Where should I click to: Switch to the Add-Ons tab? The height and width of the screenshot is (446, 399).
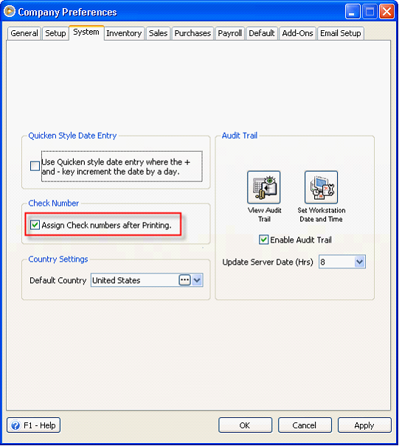pos(298,33)
